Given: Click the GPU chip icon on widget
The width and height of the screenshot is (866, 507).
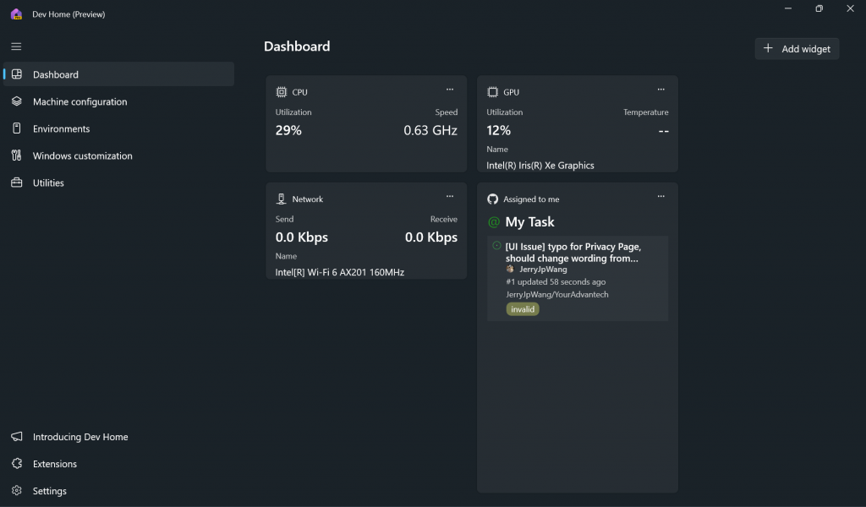Looking at the screenshot, I should tap(492, 91).
